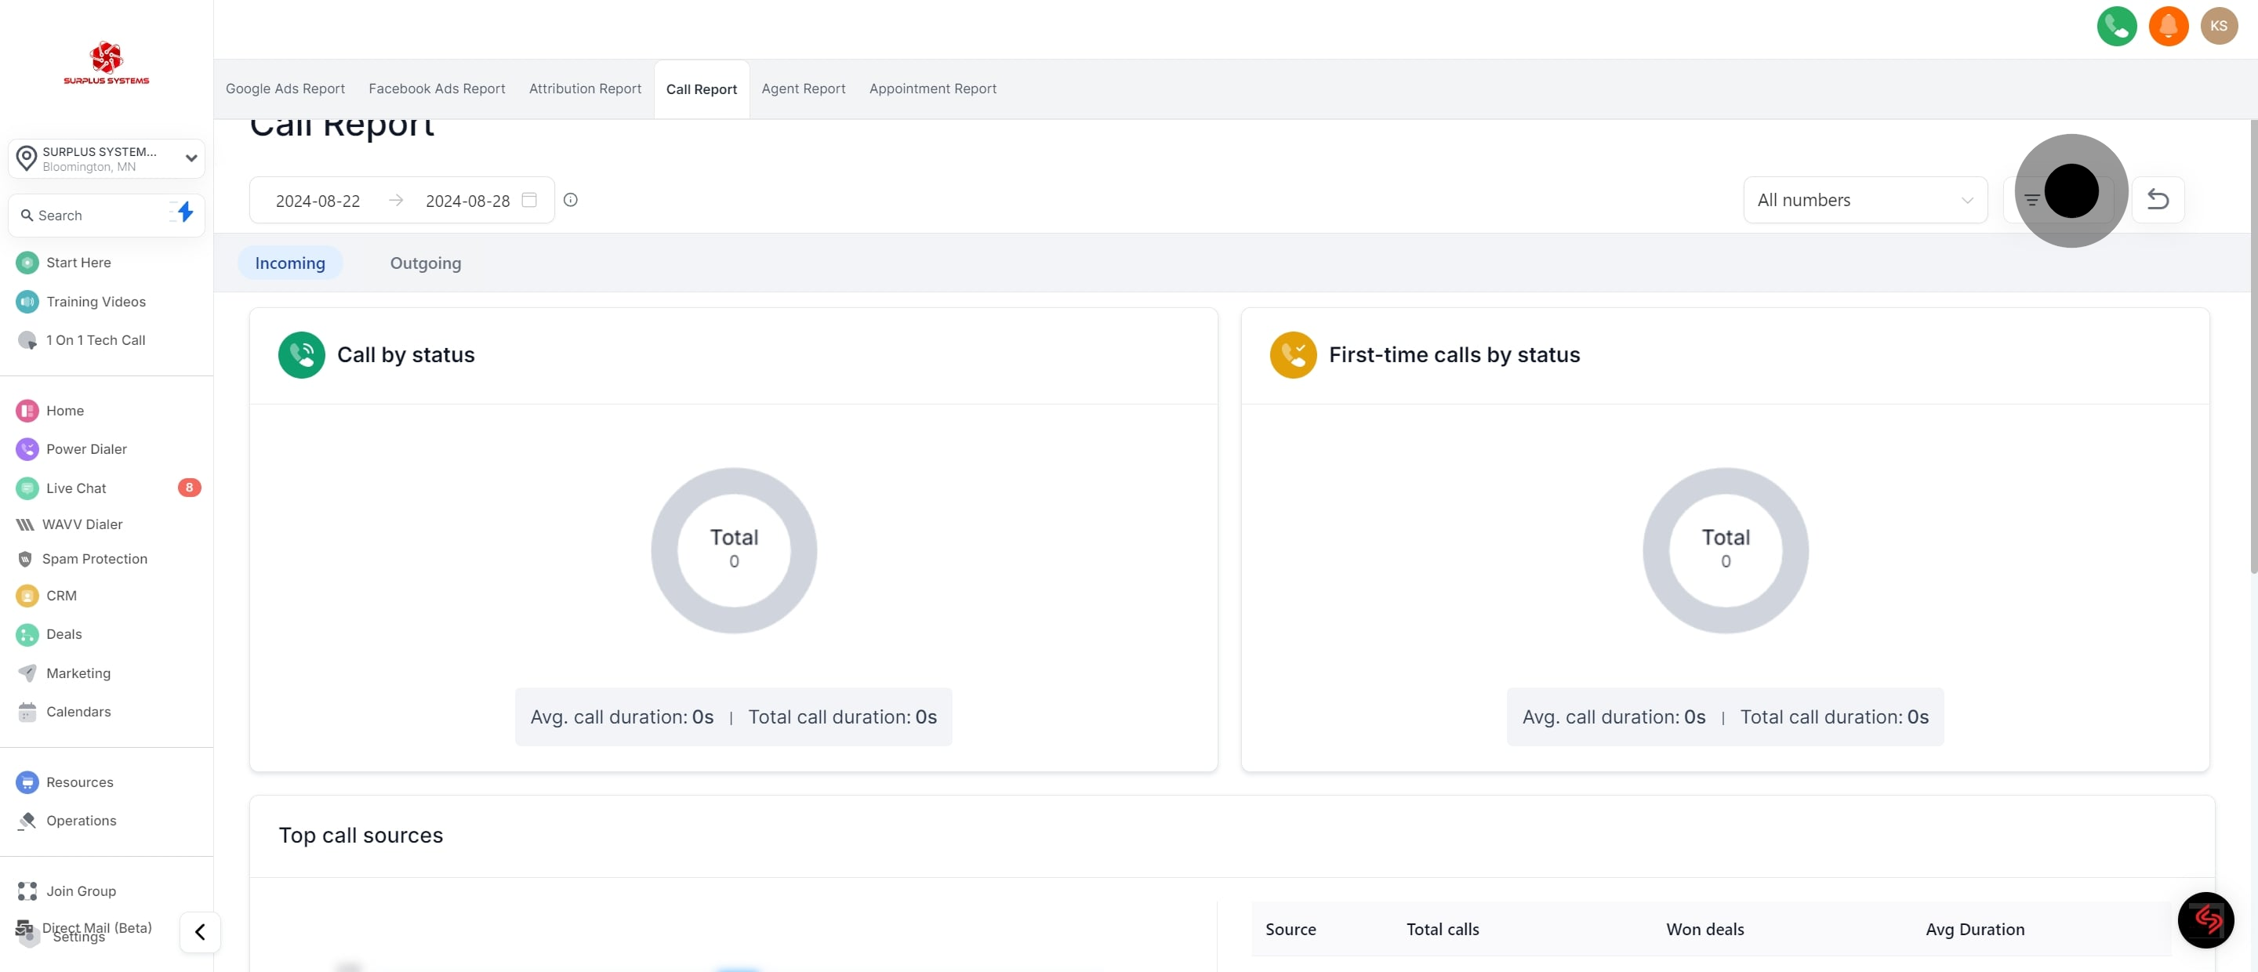Open the quick actions lightning bolt
The image size is (2258, 972).
(185, 213)
